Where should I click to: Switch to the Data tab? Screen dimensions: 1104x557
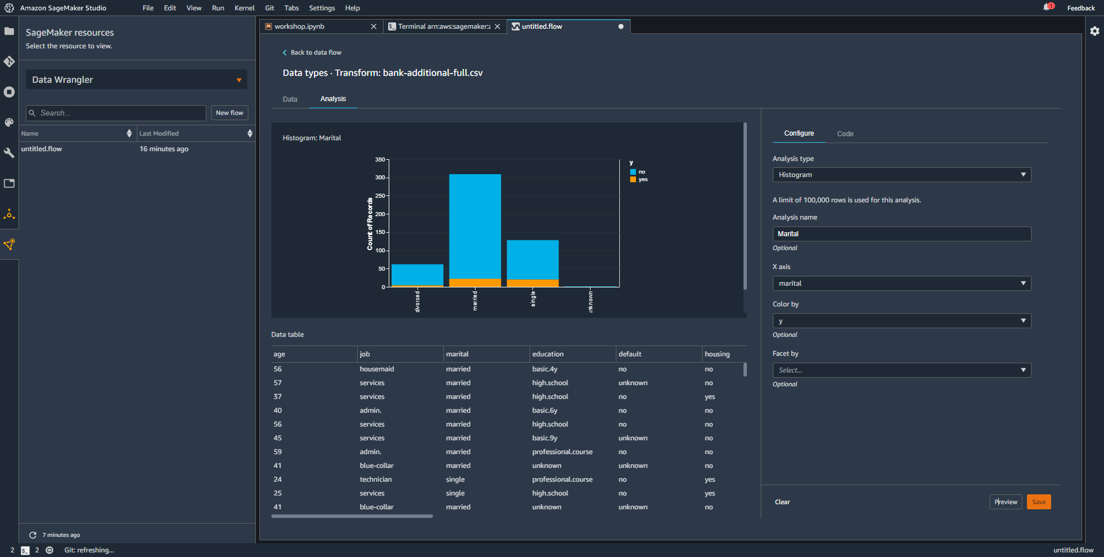pyautogui.click(x=290, y=99)
